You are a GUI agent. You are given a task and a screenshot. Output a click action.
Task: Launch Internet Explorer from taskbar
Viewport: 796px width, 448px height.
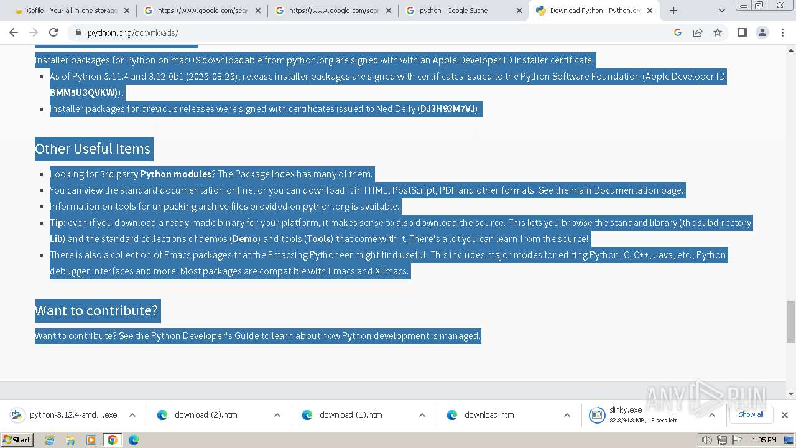50,440
